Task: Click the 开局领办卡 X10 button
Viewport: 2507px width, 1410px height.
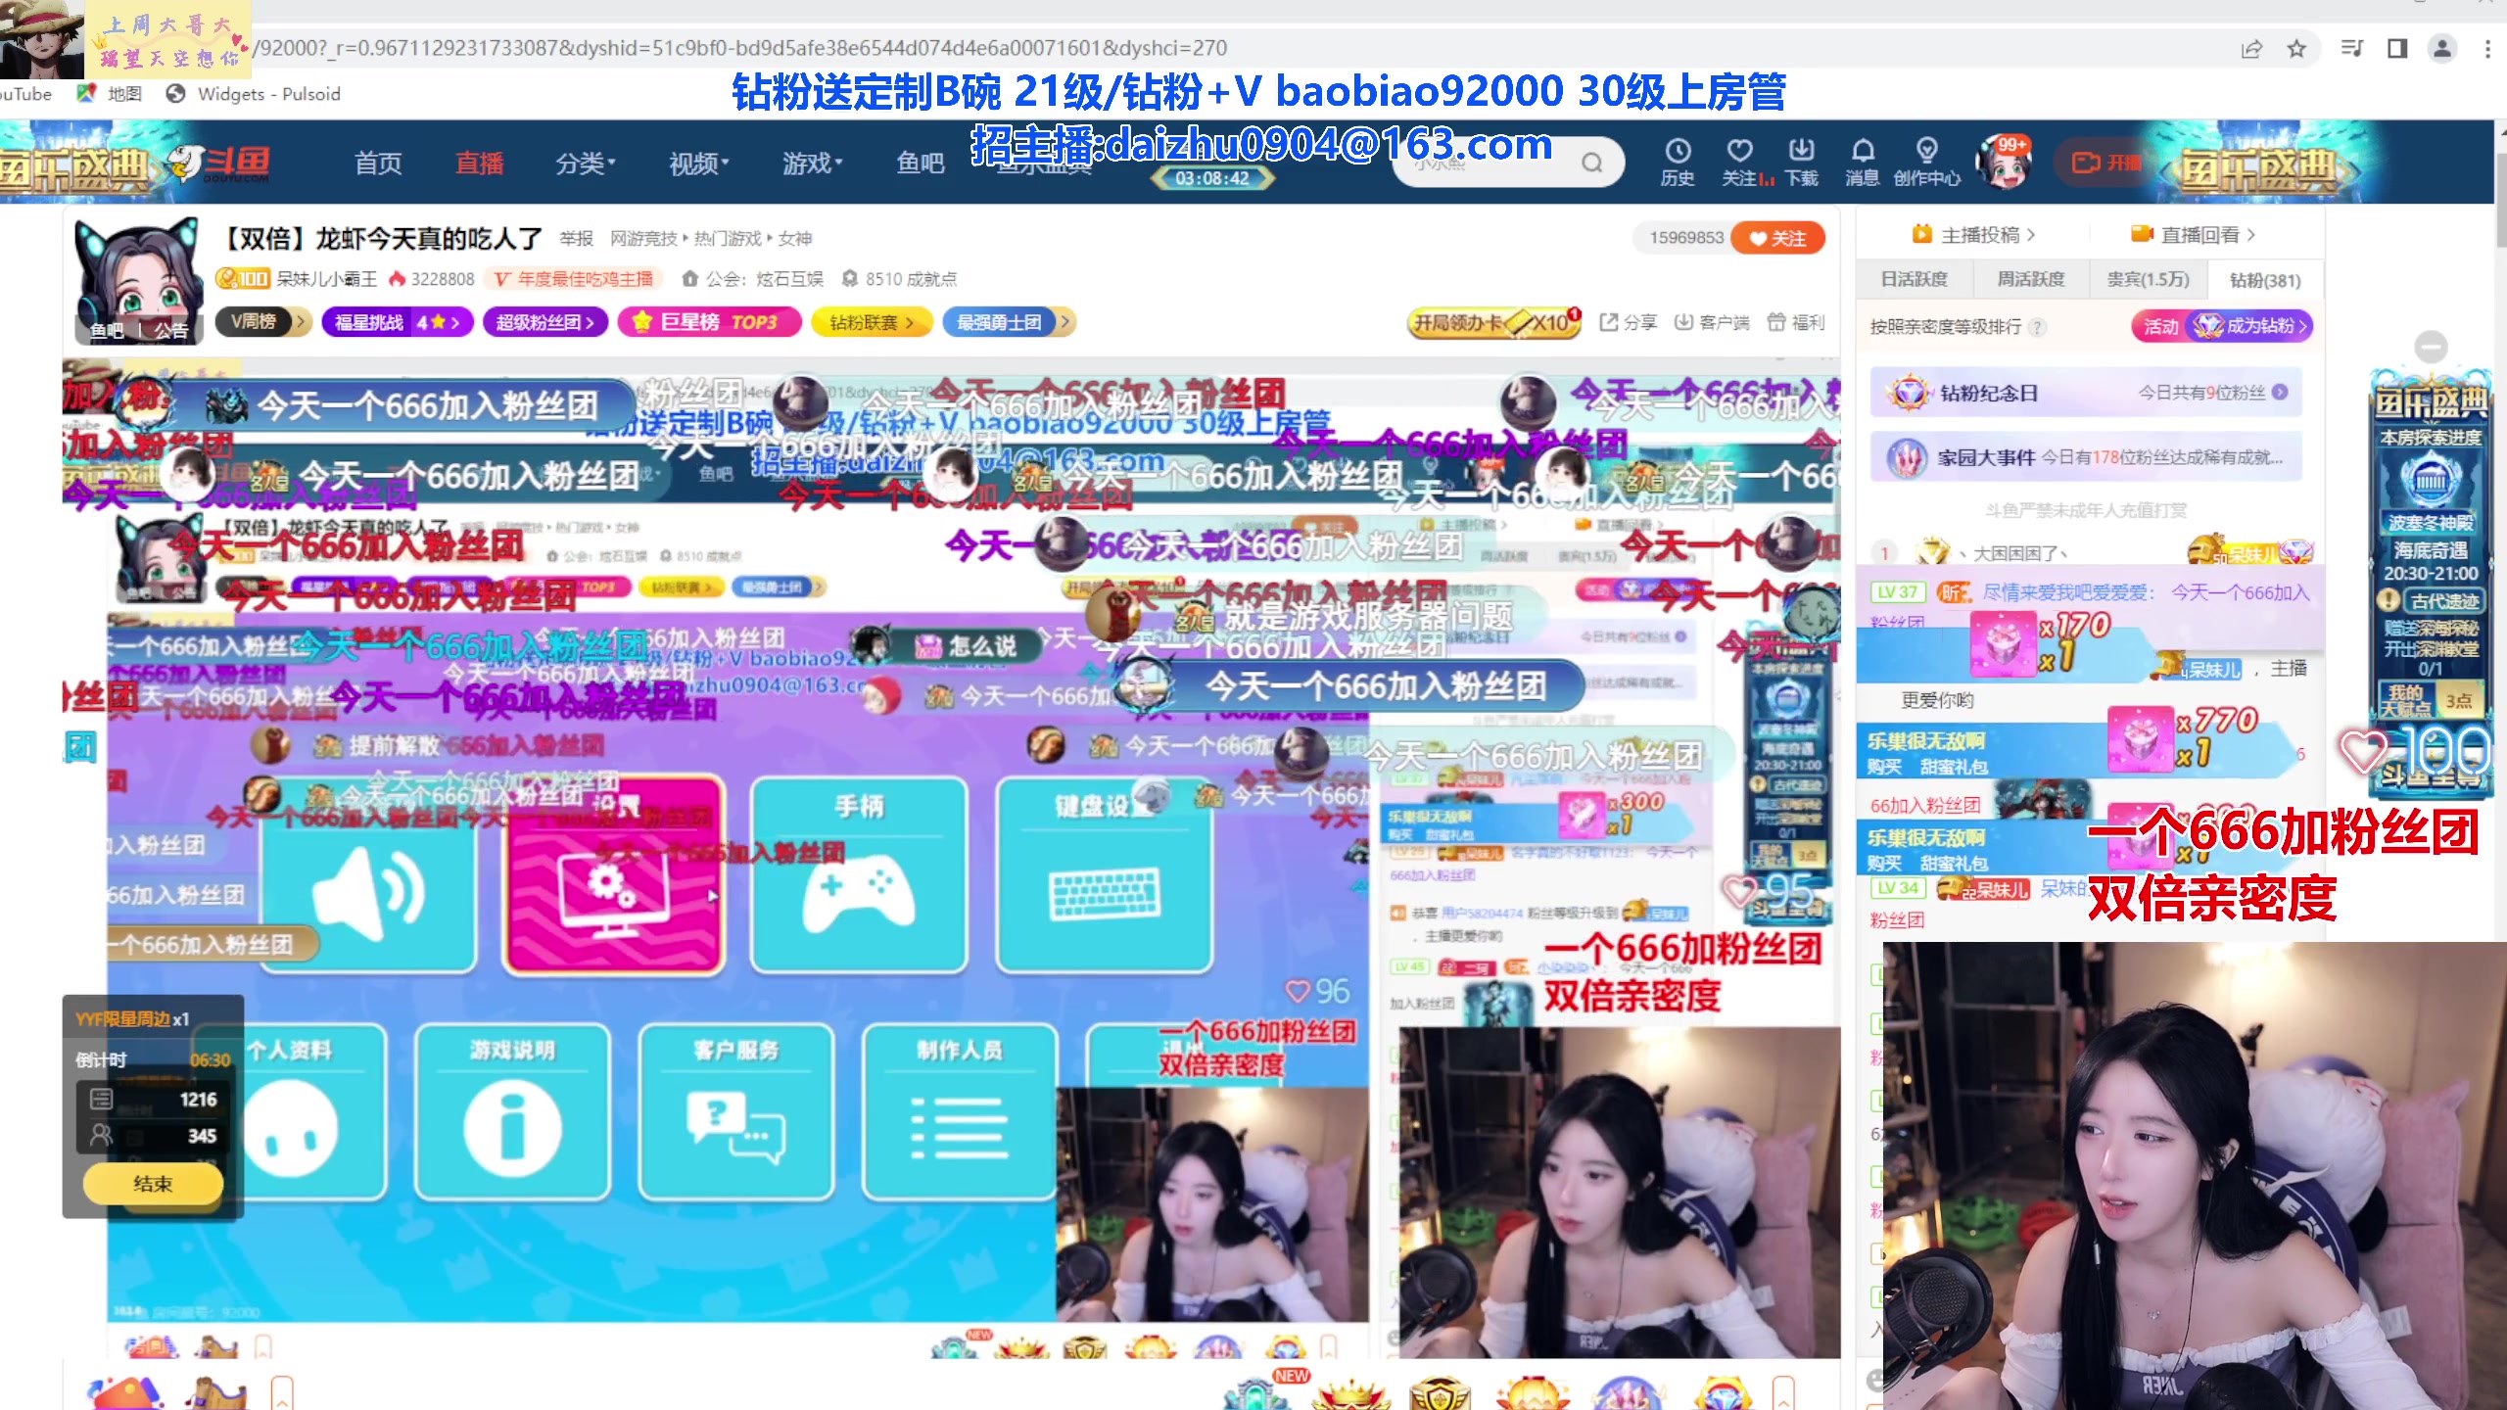Action: point(1494,322)
